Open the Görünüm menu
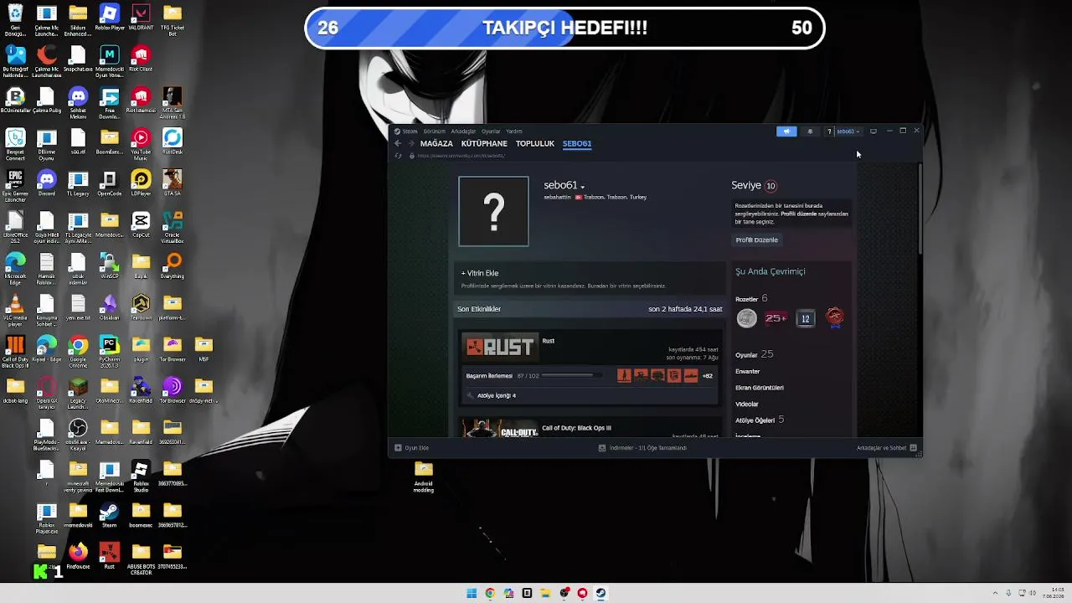The image size is (1072, 603). tap(434, 131)
